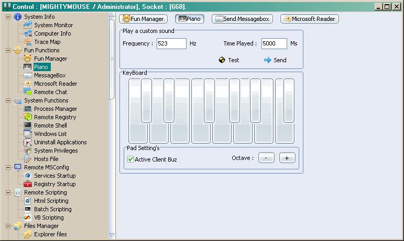Play the last black piano key

click(x=289, y=100)
